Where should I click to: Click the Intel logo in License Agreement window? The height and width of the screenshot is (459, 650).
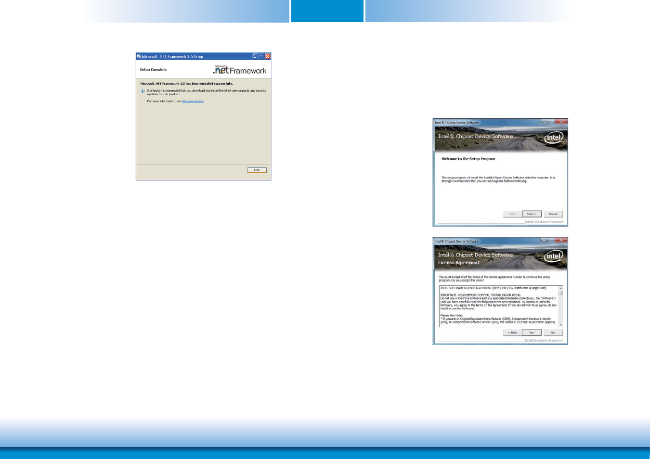pyautogui.click(x=554, y=256)
